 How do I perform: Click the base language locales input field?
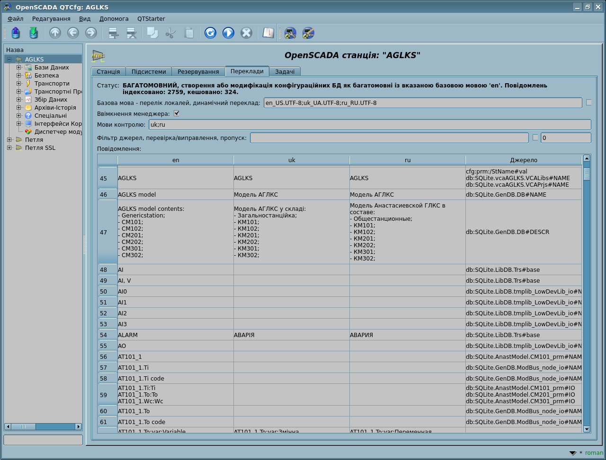tap(423, 103)
